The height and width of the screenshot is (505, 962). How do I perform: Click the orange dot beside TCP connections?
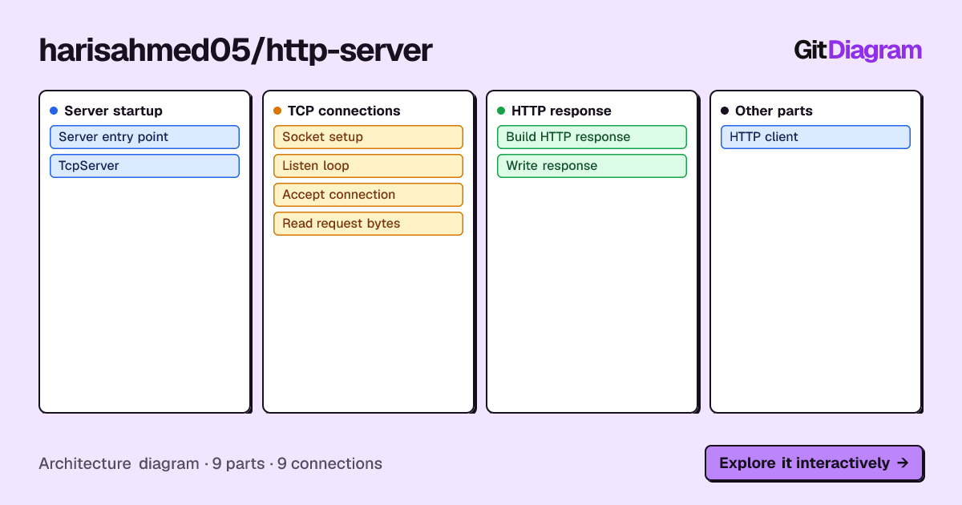point(277,111)
